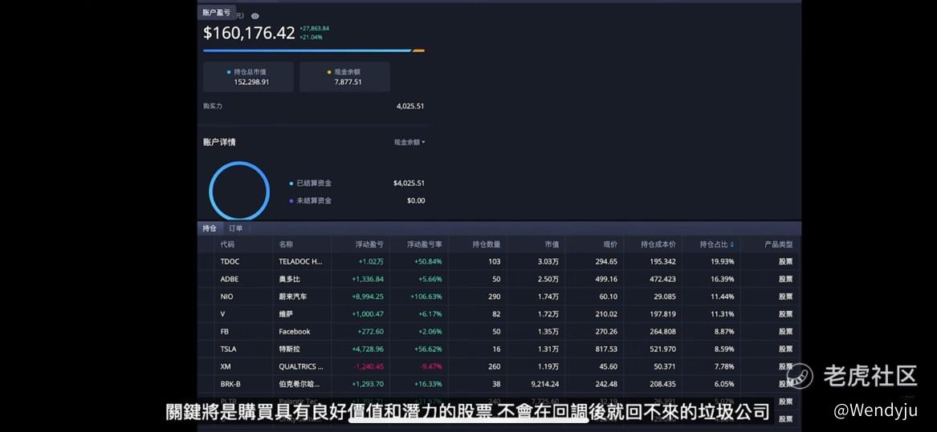
Task: Click the 维萨 stock name
Action: pyautogui.click(x=286, y=314)
